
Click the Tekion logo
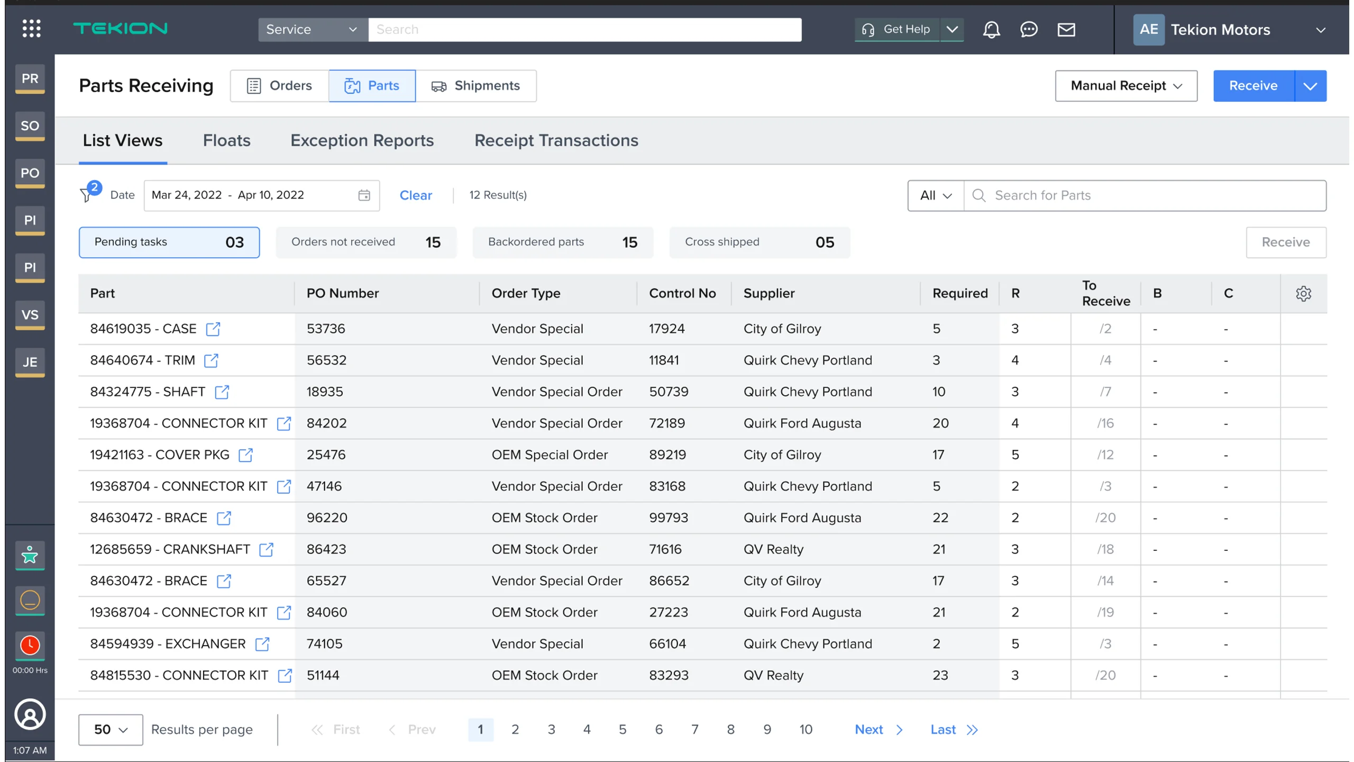point(120,29)
